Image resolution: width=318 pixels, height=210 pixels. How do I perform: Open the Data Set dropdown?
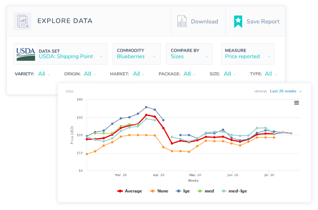click(x=71, y=57)
